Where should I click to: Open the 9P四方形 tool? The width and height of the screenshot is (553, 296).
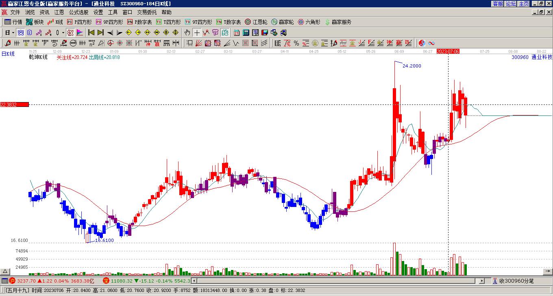point(109,22)
